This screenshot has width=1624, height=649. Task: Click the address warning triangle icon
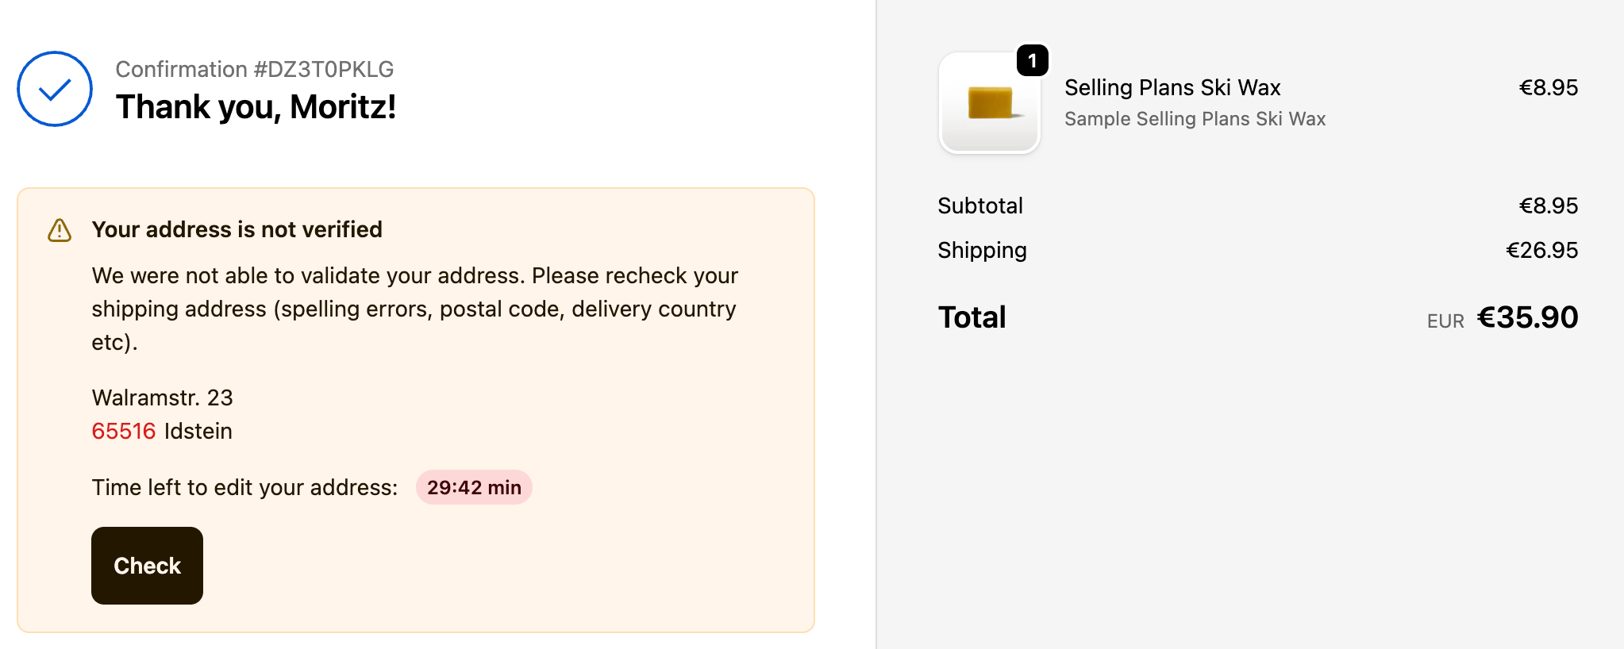(x=60, y=230)
